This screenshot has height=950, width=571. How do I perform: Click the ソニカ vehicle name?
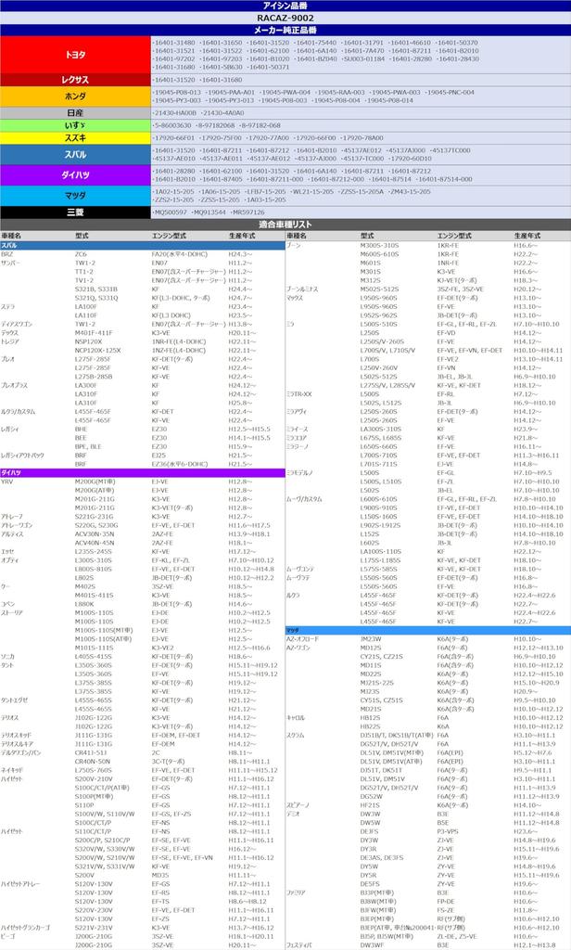pos(7,657)
